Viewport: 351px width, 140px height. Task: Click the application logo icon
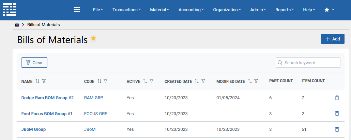point(9,10)
